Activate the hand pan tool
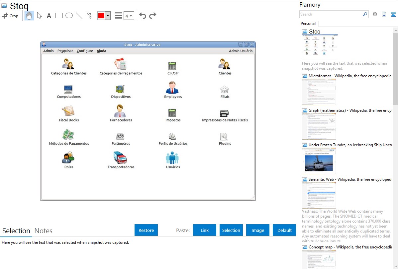The height and width of the screenshot is (269, 398). click(x=29, y=16)
